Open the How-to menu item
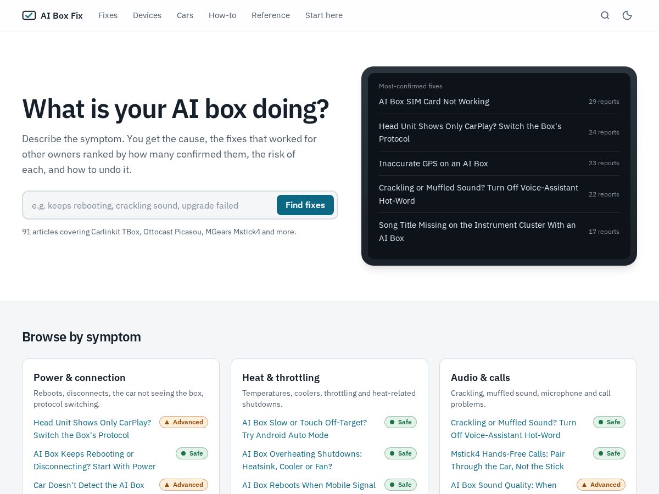 coord(222,15)
